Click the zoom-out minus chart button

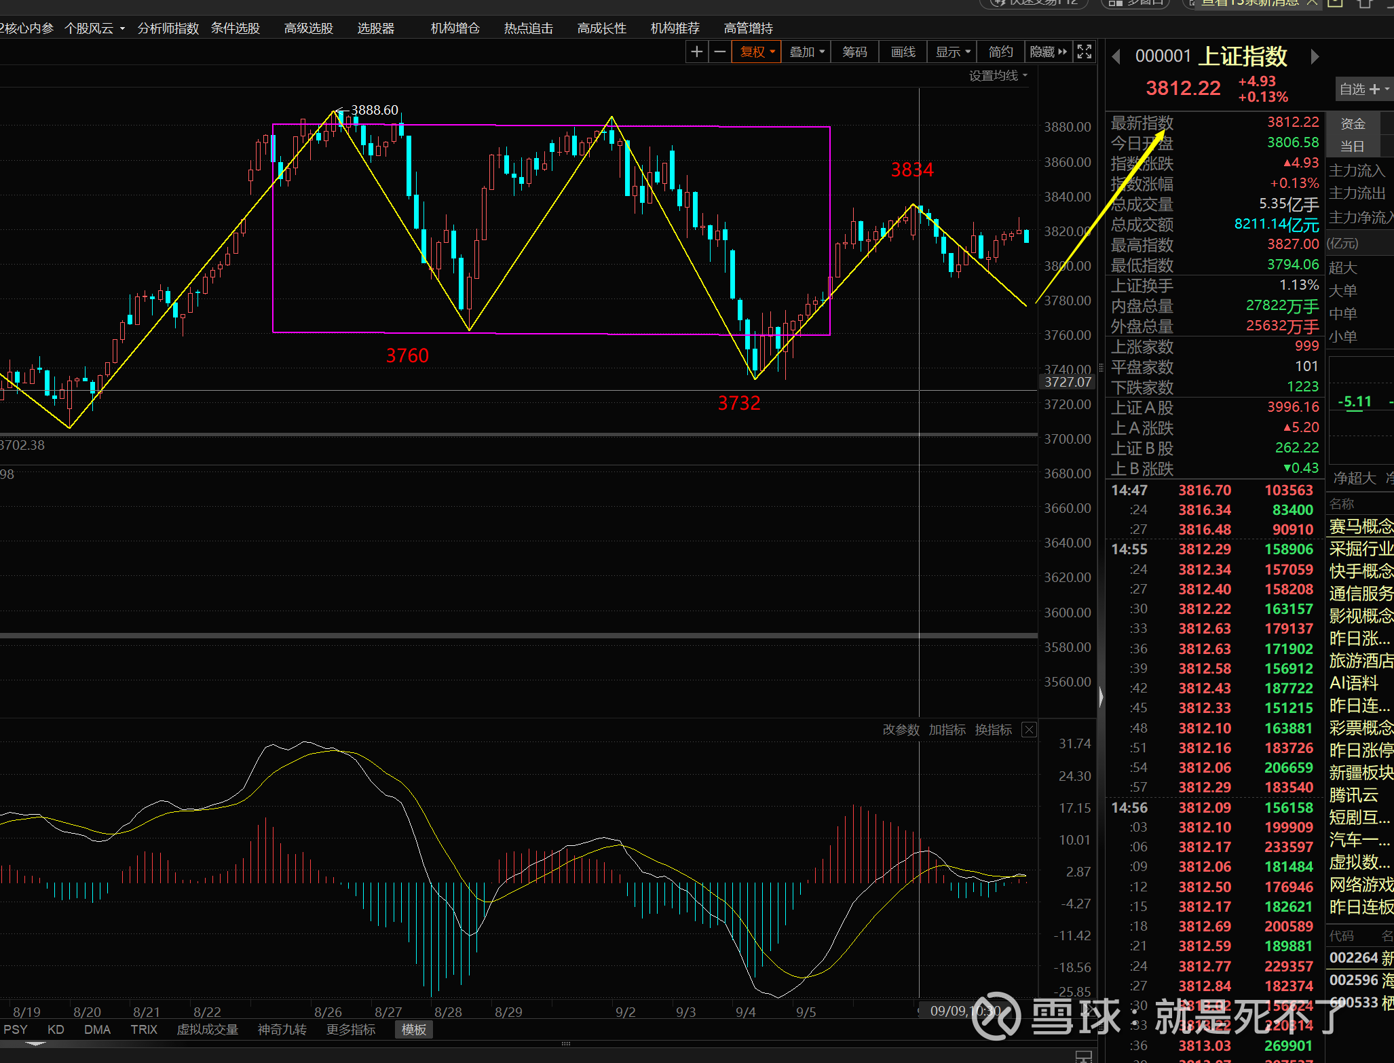click(719, 52)
